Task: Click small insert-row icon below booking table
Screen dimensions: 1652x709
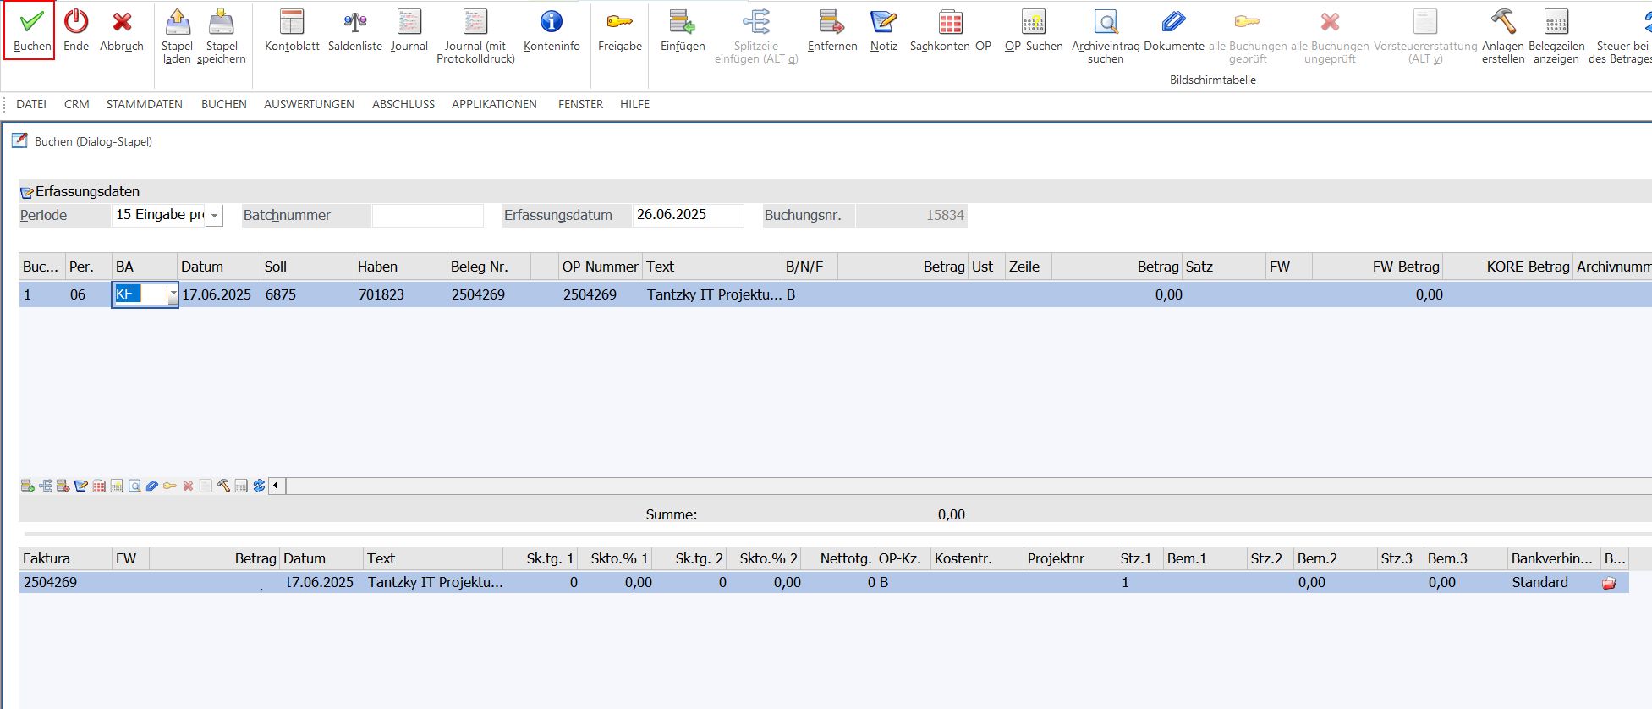Action: [x=28, y=486]
